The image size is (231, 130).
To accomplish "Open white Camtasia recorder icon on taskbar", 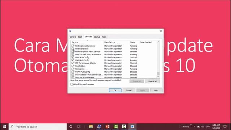I will click(x=124, y=127).
